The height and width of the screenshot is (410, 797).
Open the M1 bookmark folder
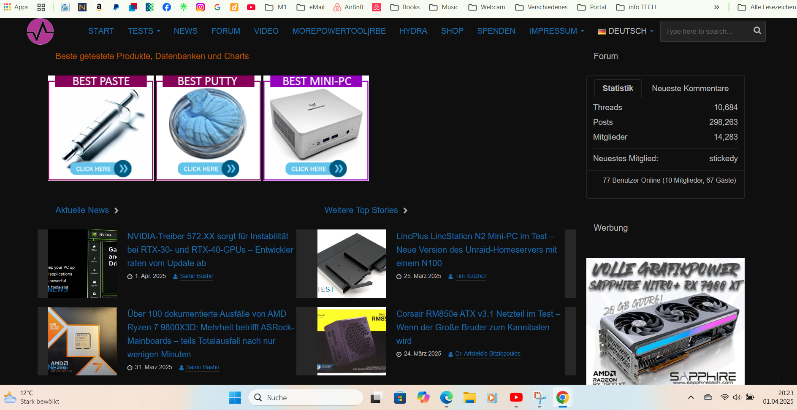point(276,7)
